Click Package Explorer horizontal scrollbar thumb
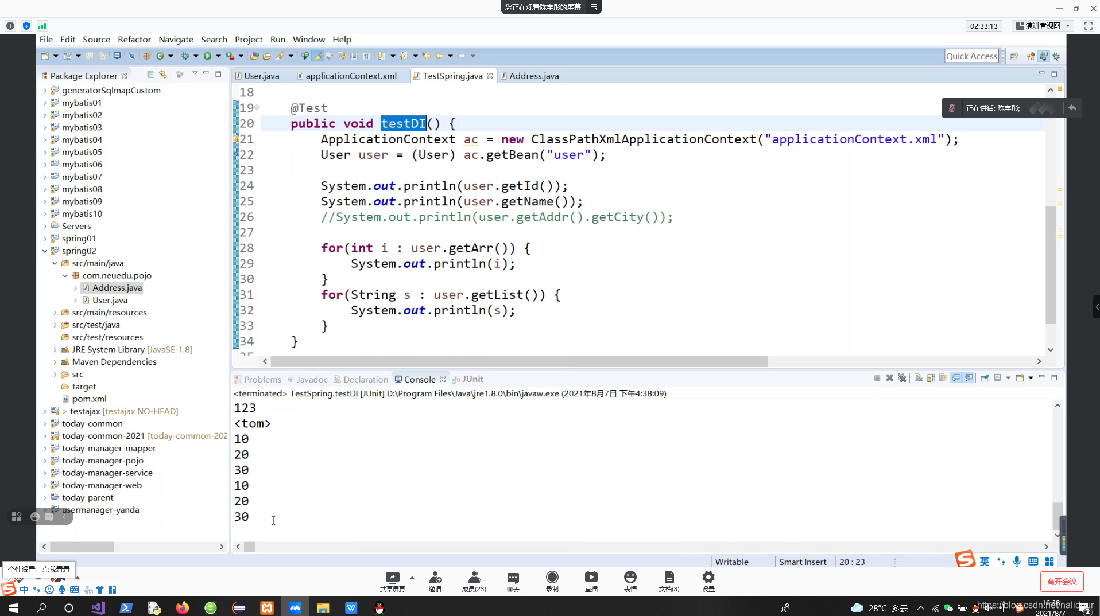1100x616 pixels. click(82, 547)
